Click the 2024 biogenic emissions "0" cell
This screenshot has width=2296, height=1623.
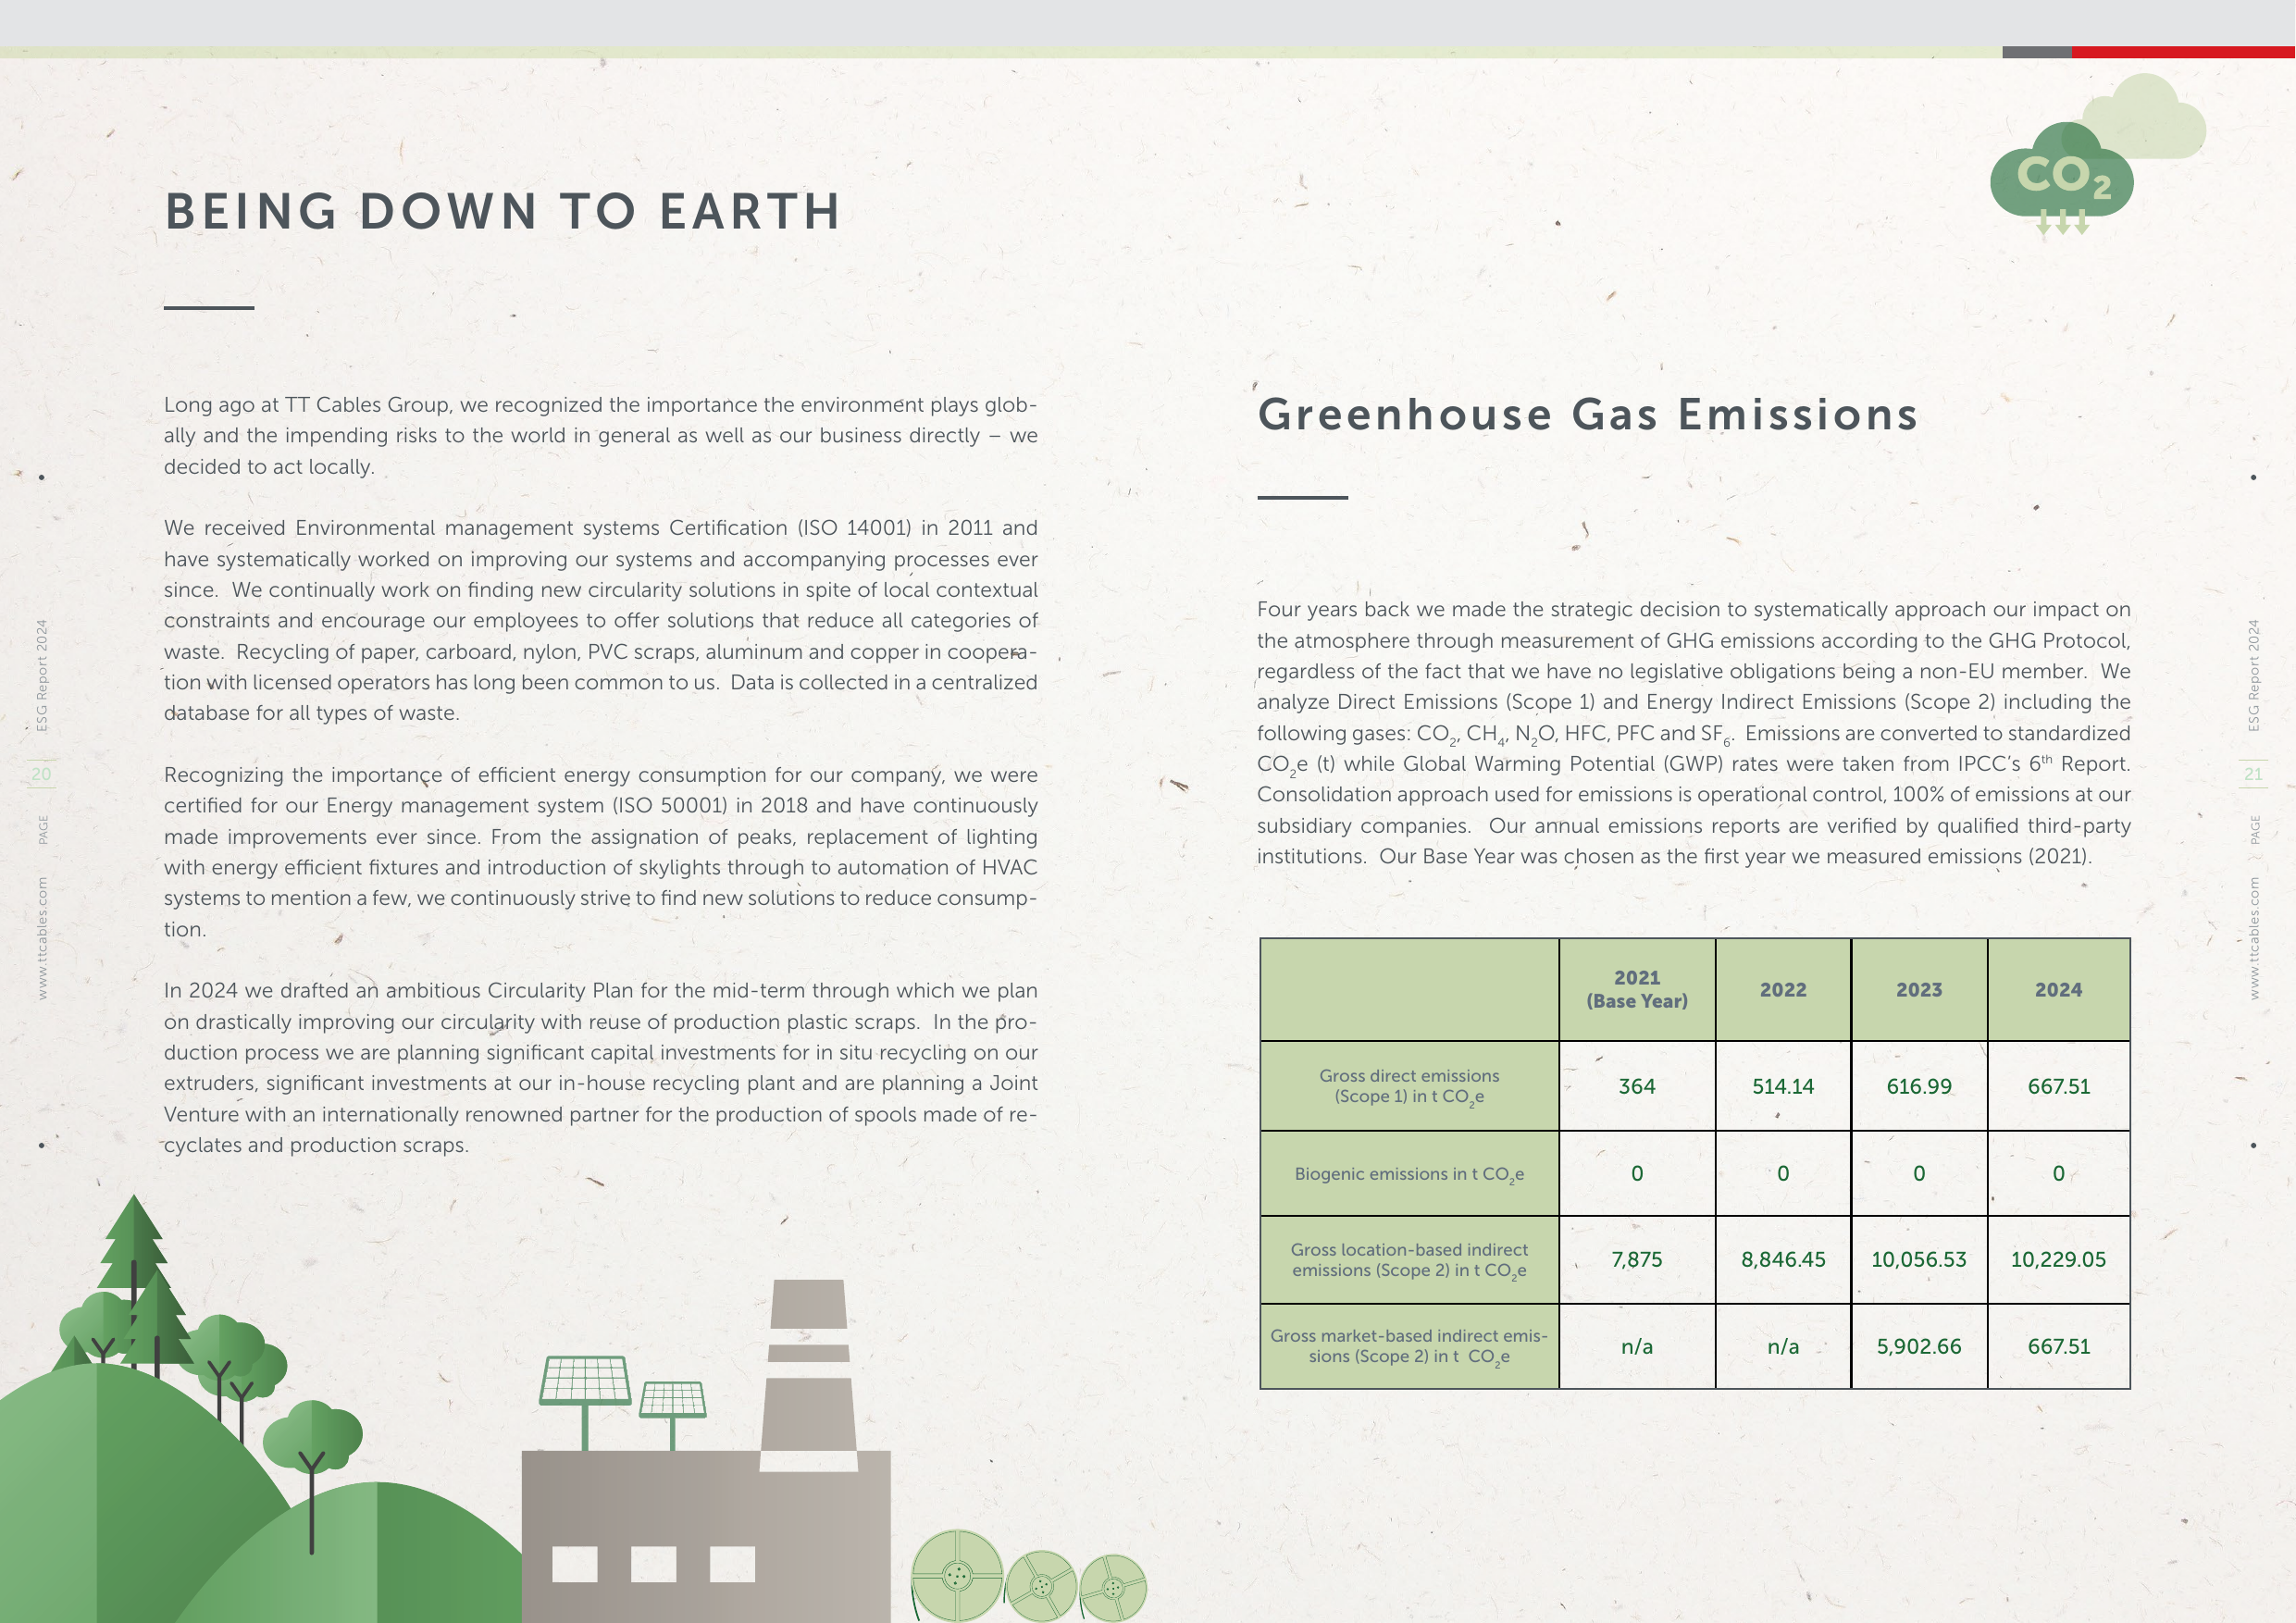click(2058, 1174)
